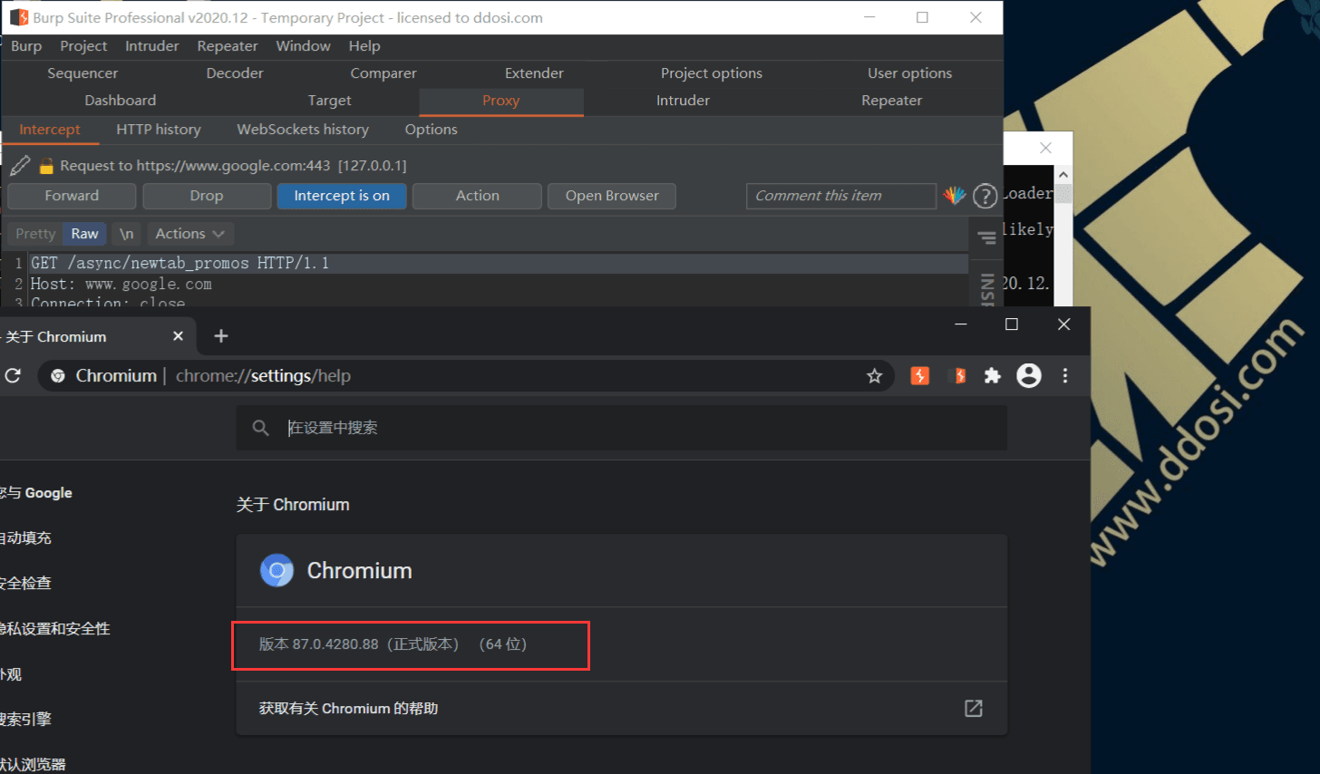Toggle the Intercept is on button
Screen dimensions: 1320x774
click(342, 196)
